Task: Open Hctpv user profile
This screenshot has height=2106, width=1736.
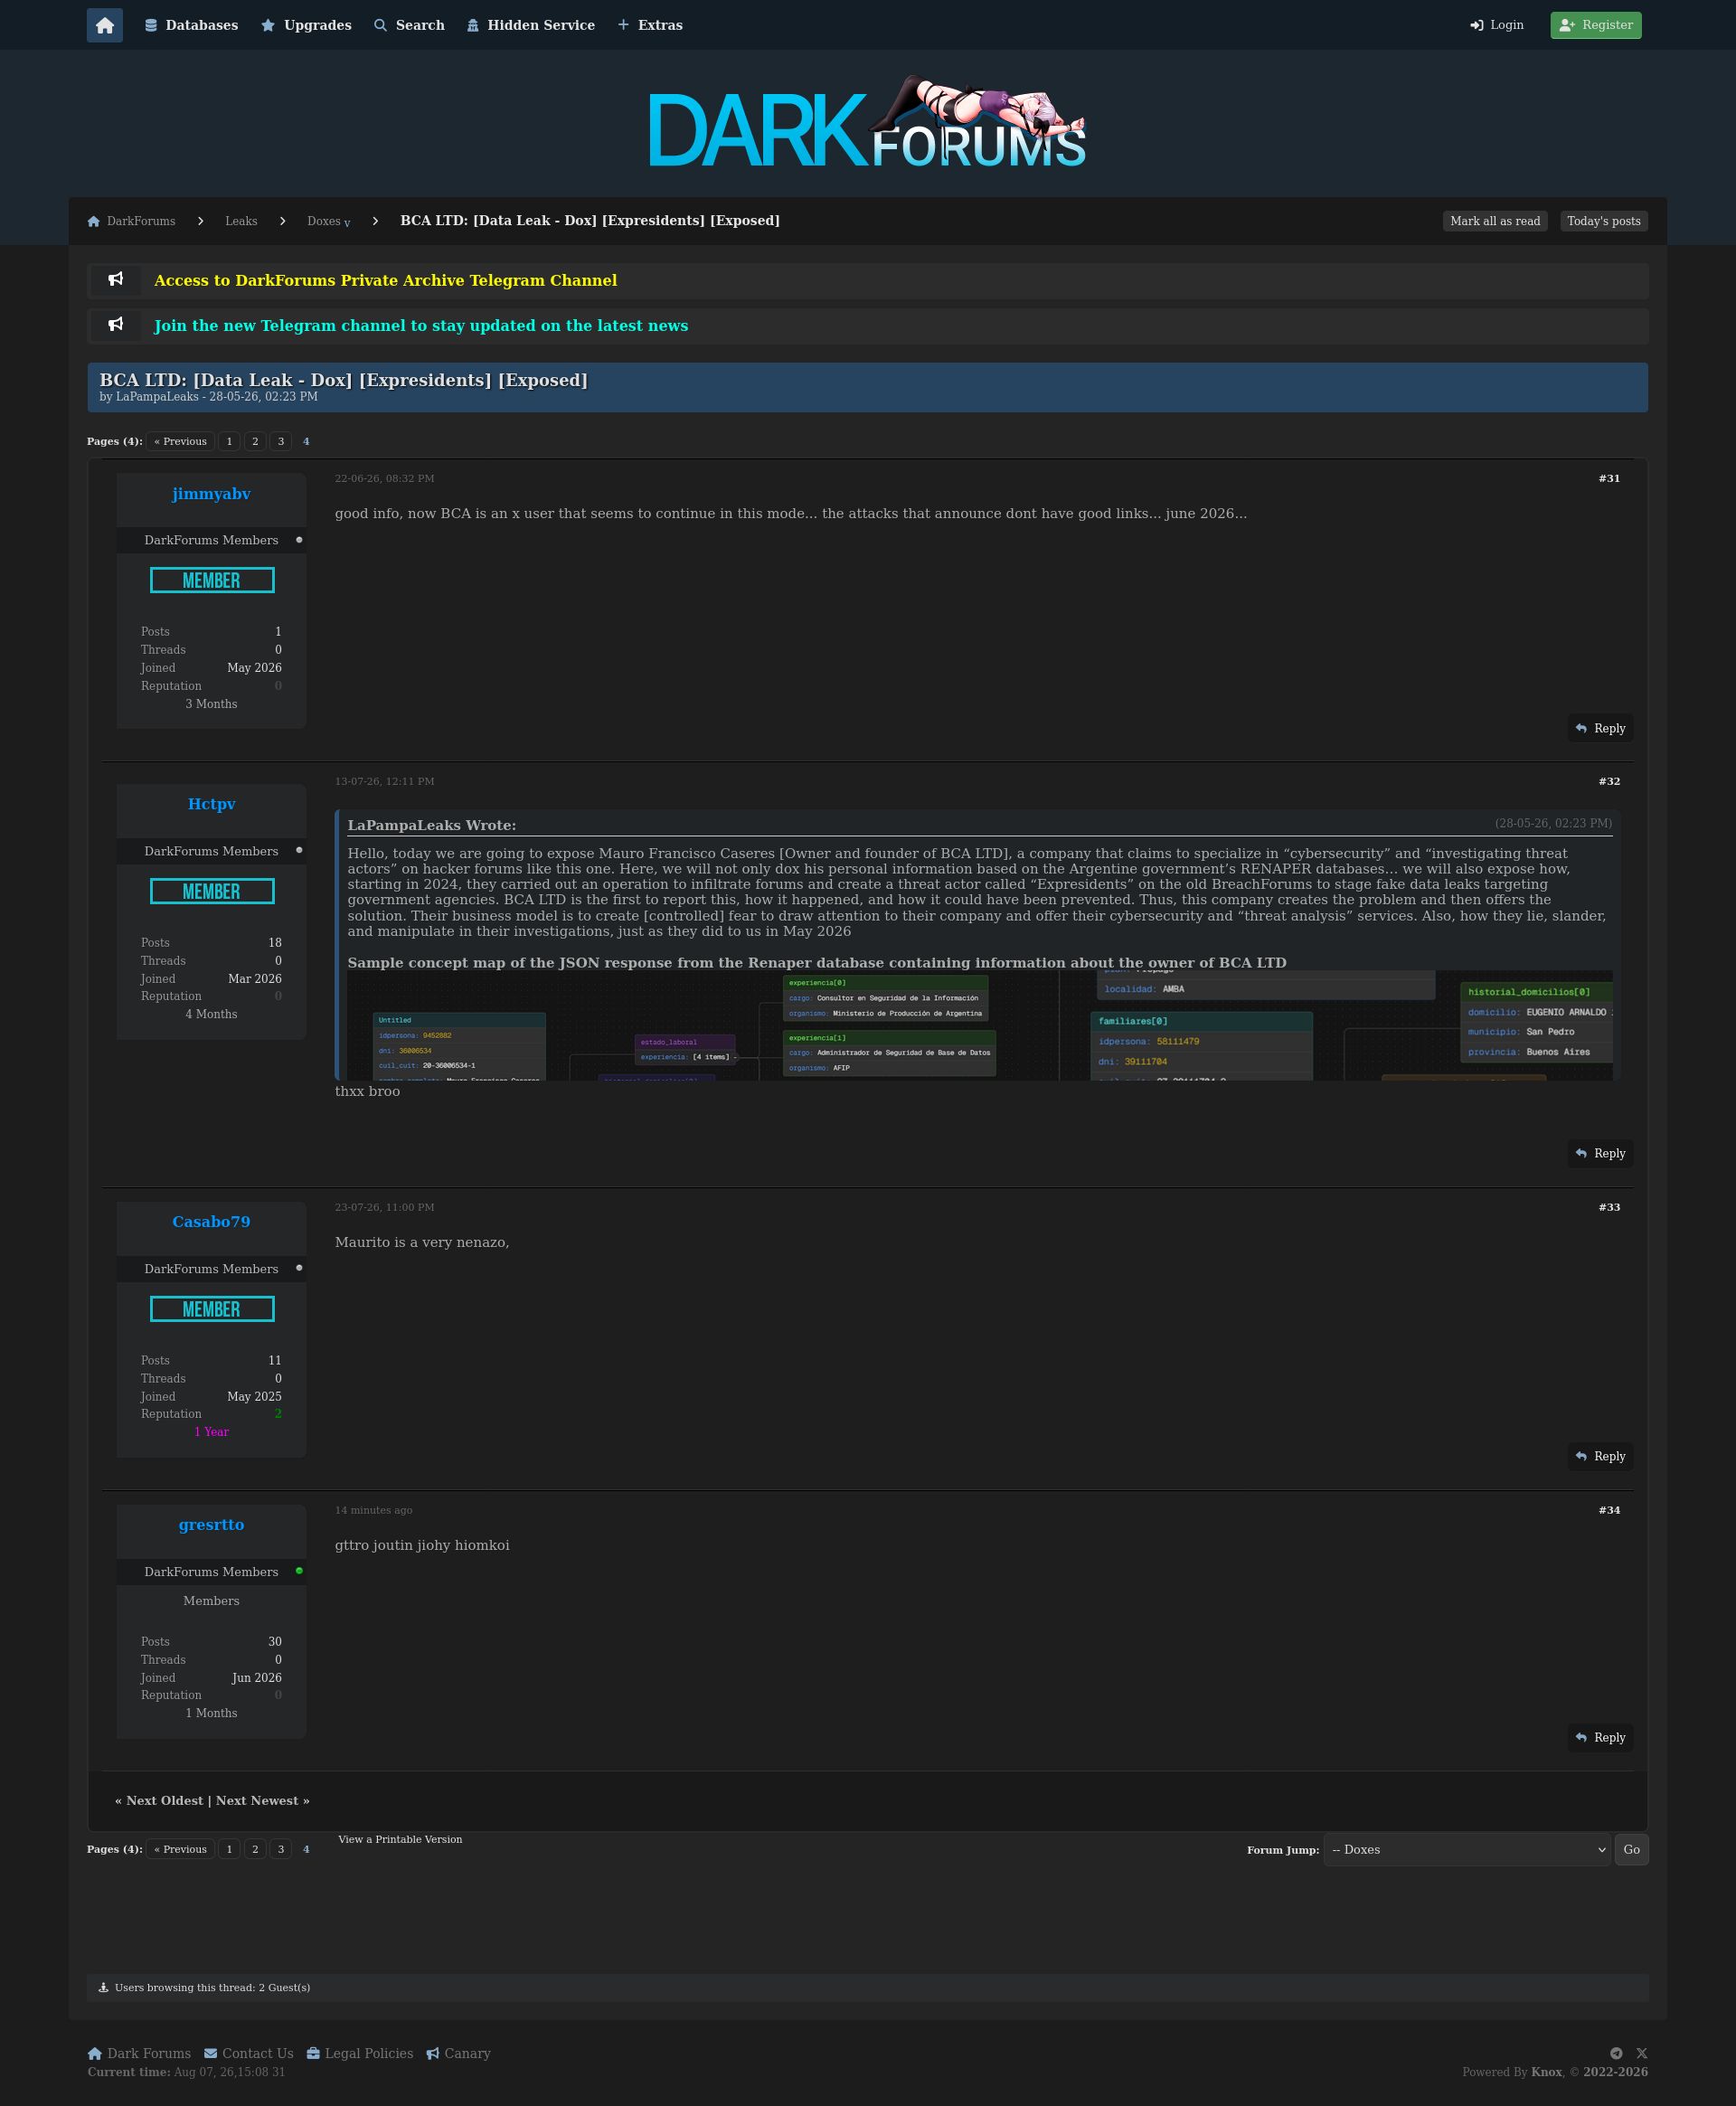Action: coord(211,804)
